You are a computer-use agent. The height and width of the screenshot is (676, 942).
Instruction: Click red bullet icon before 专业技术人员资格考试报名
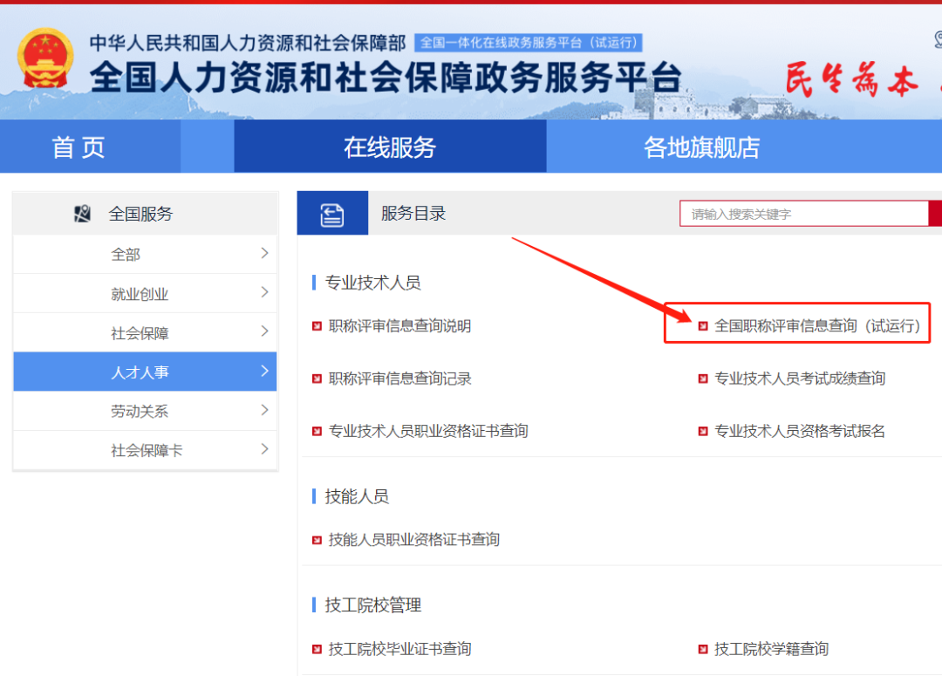[x=703, y=431]
